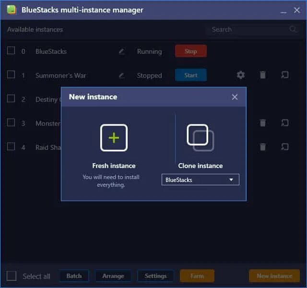
Task: Open settings gear for Summoner's War
Action: pyautogui.click(x=241, y=75)
